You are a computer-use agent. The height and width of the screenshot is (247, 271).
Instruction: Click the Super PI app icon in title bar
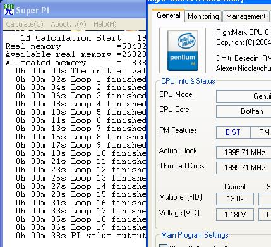pos(9,10)
